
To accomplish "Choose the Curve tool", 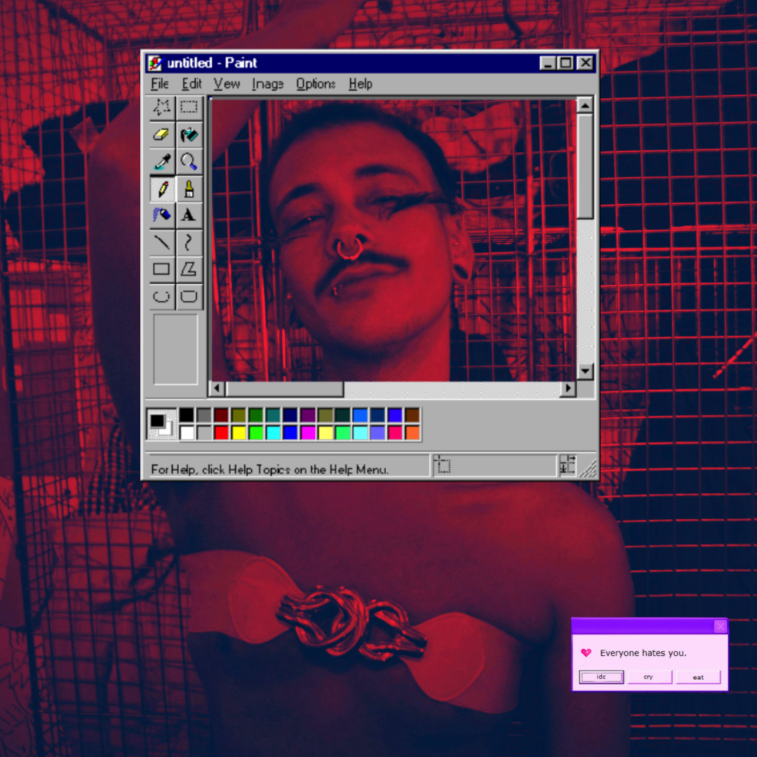I will point(189,242).
